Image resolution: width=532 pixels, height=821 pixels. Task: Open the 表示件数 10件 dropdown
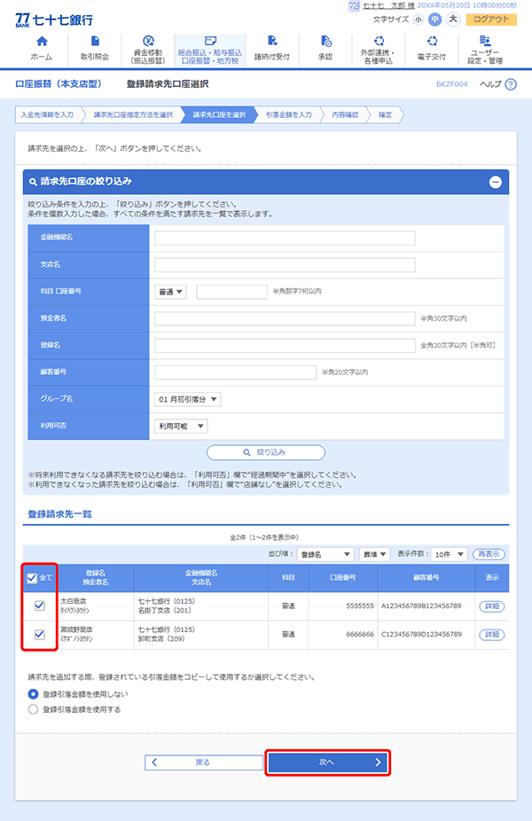(x=450, y=554)
